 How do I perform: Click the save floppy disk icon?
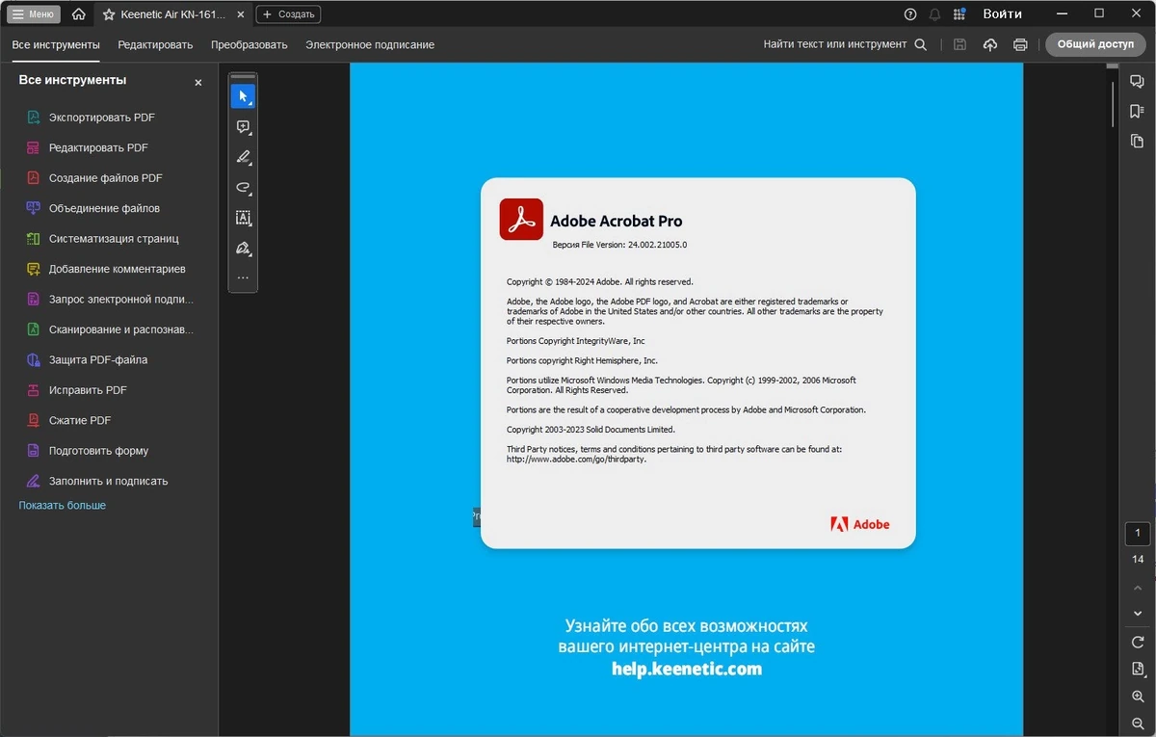pos(959,44)
